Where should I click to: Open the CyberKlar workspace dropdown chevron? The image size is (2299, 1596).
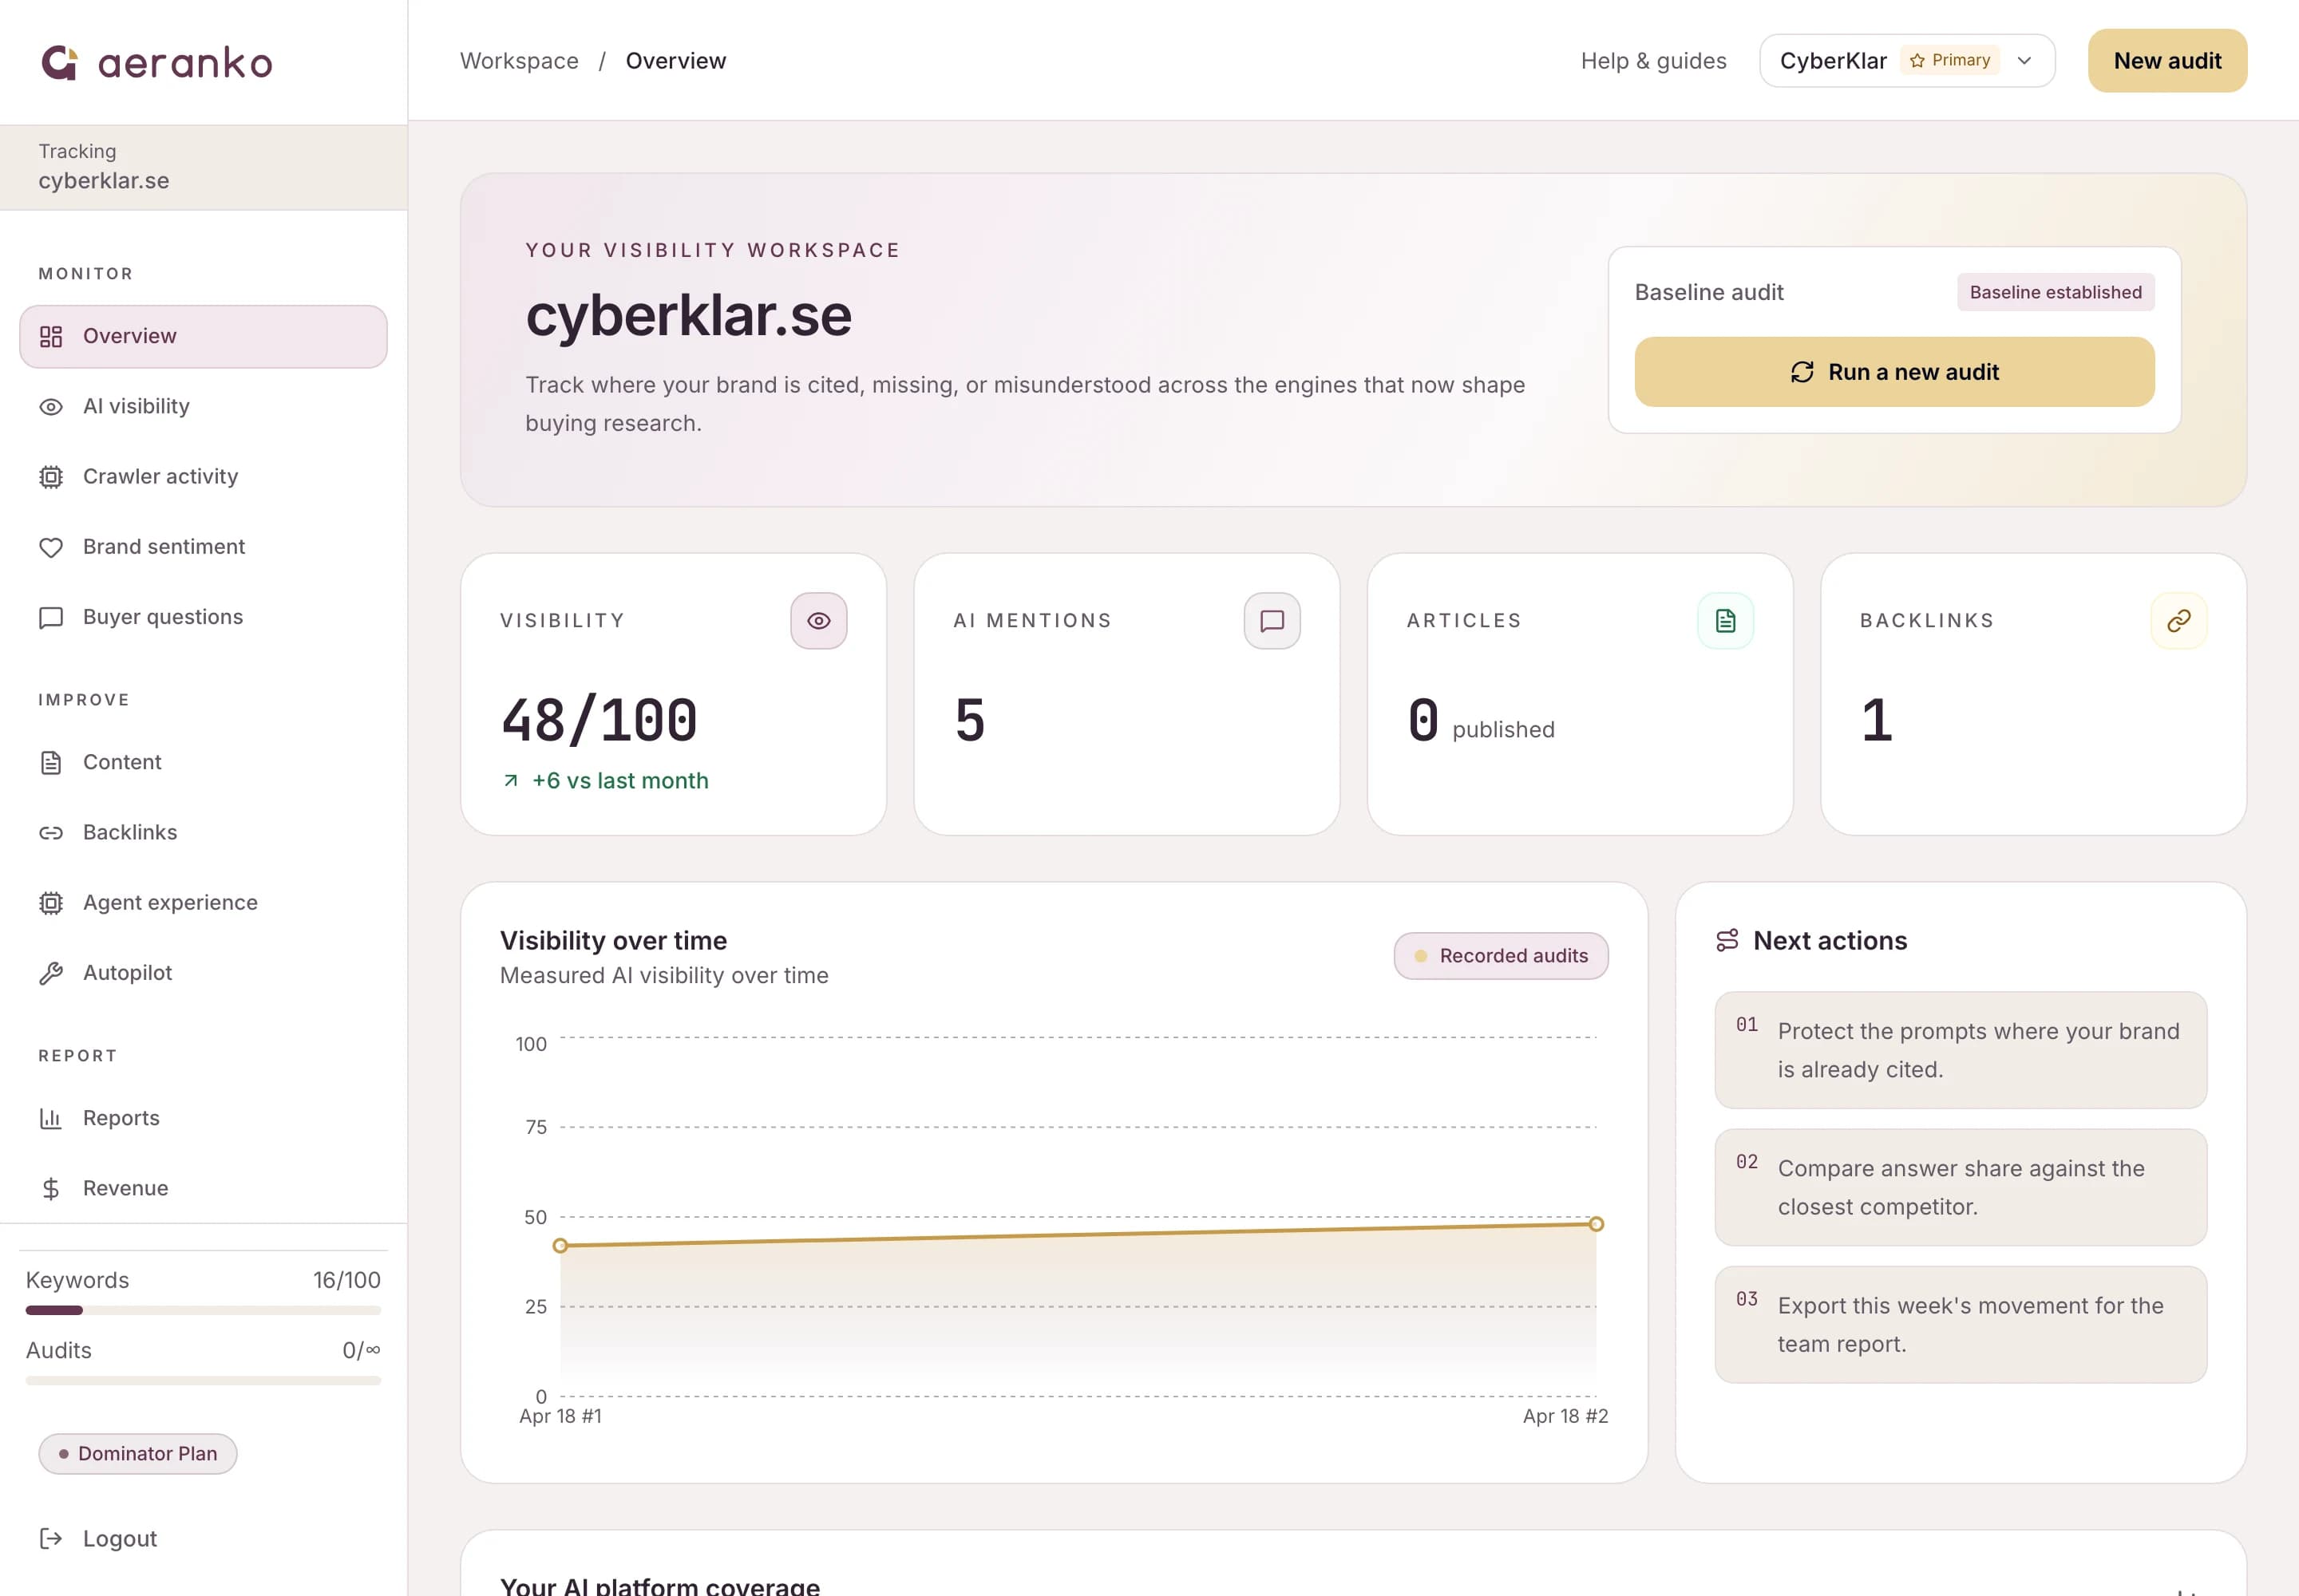[2024, 61]
